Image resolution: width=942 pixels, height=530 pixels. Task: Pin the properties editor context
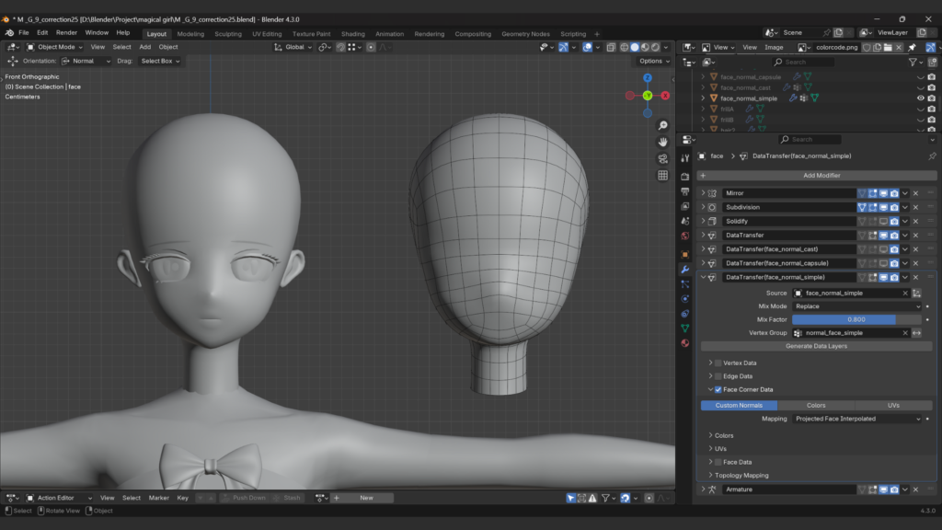pos(931,156)
